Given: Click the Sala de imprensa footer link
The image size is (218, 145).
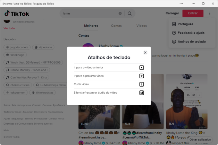Looking at the screenshot, I should 21,105.
